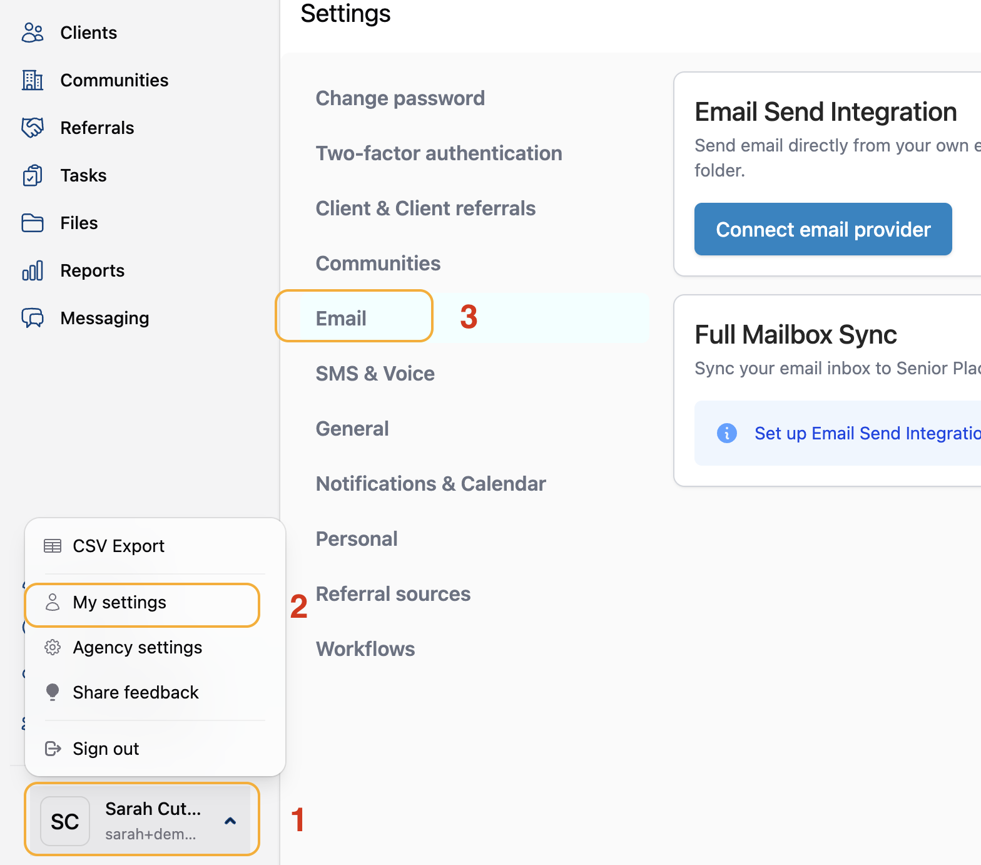
Task: Click Share feedback menu entry
Action: click(x=136, y=692)
